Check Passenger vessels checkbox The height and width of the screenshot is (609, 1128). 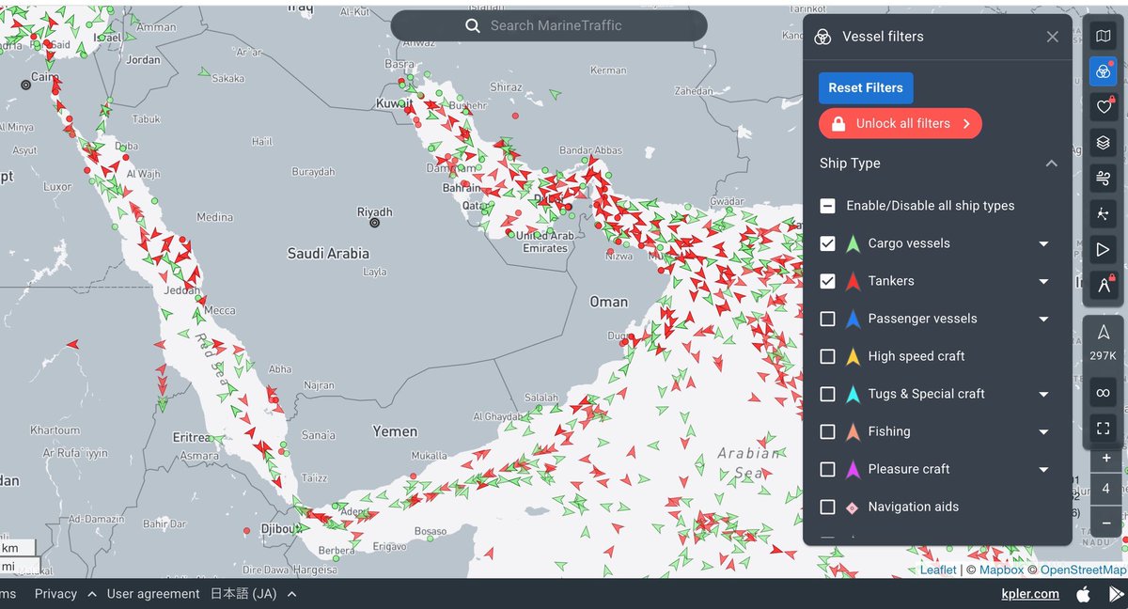tap(827, 319)
